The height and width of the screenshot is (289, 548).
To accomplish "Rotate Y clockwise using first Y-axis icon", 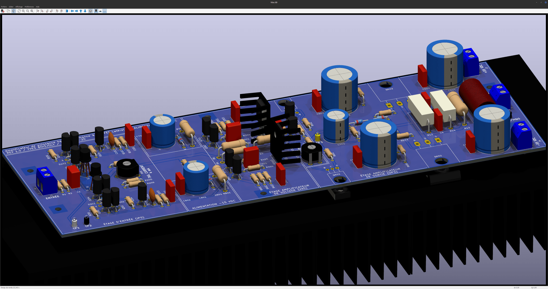I will 47,11.
